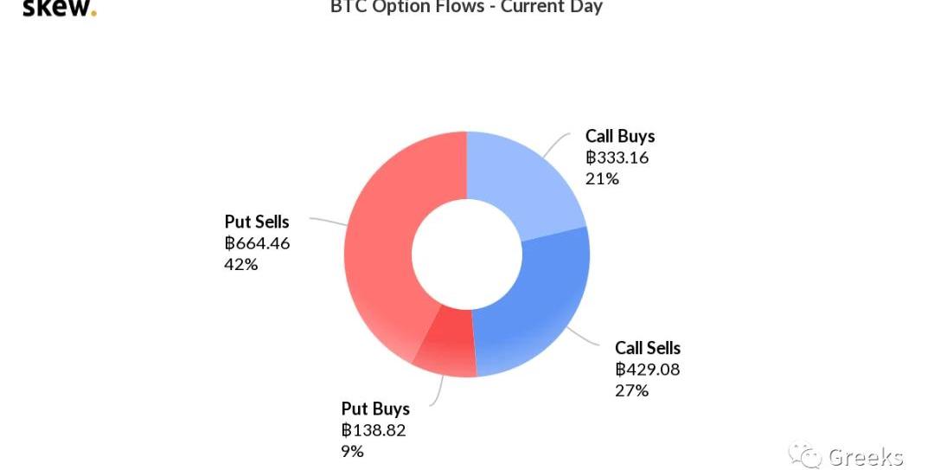This screenshot has height=470, width=934.
Task: Select the 27% percentage text
Action: tap(631, 390)
